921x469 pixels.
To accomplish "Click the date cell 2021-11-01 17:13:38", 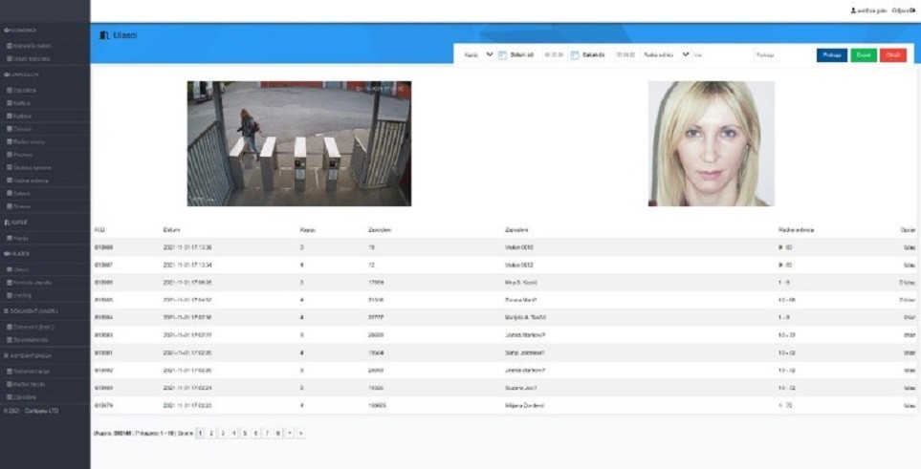I will pos(187,247).
